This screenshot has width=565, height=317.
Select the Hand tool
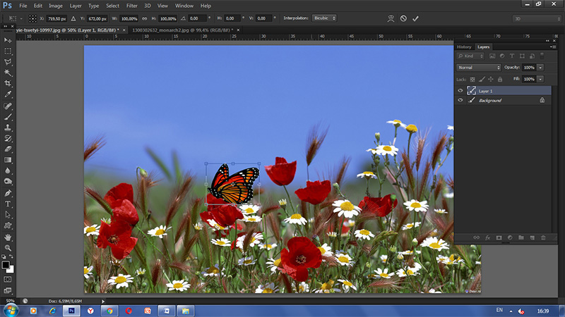point(8,237)
